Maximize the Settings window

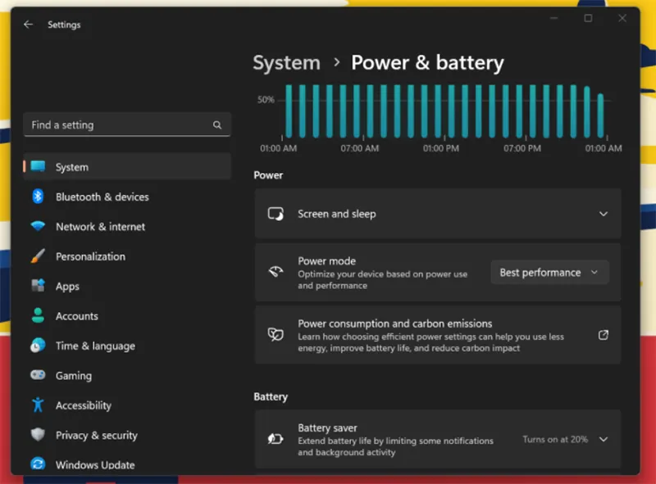coord(588,18)
